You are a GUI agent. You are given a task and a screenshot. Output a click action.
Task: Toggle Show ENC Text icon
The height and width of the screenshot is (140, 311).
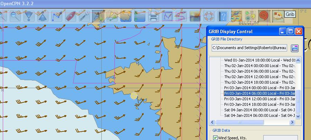[x=98, y=16]
